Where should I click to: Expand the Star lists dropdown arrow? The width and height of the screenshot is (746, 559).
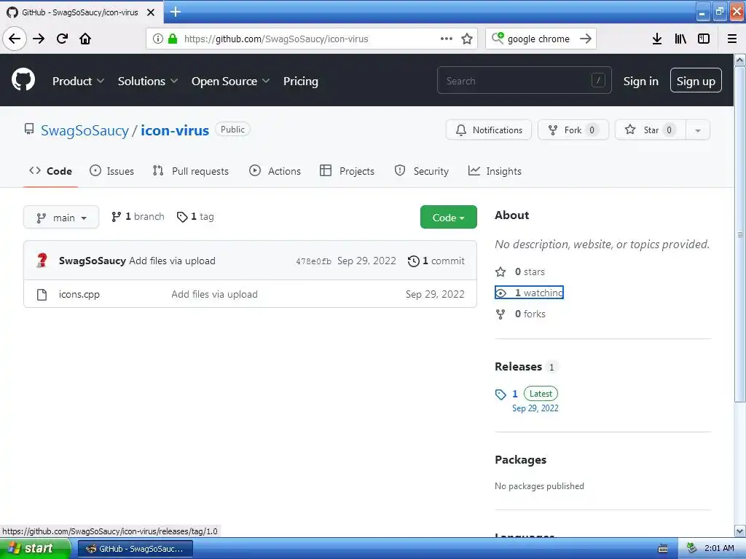coord(697,130)
